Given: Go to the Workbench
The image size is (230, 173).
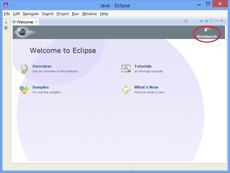Looking at the screenshot, I should tap(207, 33).
